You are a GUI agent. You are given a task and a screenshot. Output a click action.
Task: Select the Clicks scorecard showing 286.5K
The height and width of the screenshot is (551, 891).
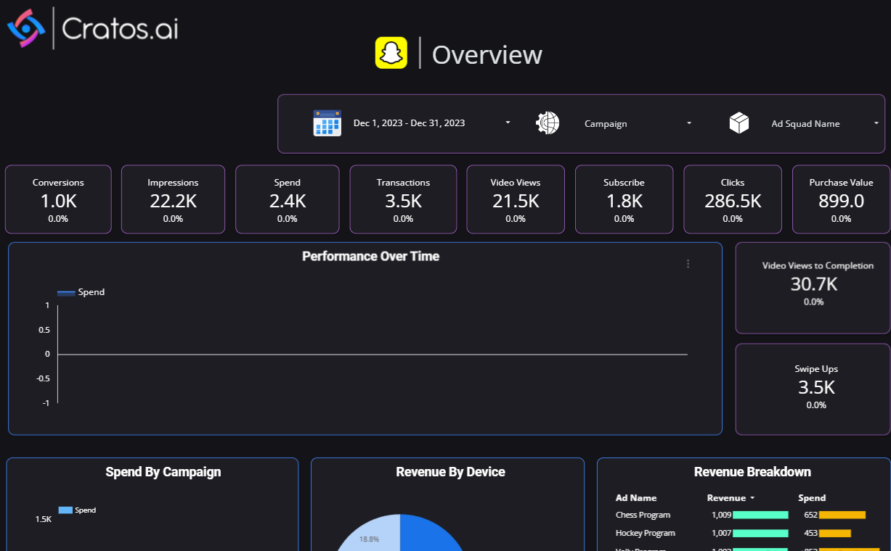[x=733, y=199]
